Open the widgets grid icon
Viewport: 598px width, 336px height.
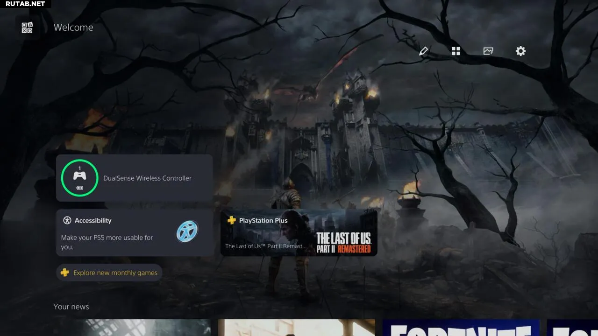click(456, 51)
